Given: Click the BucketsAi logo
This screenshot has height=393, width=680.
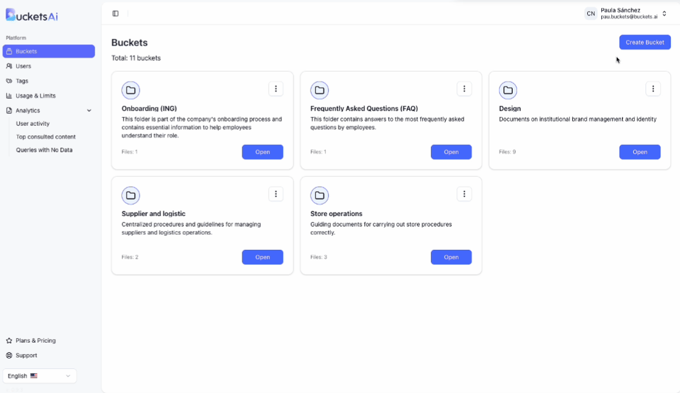Looking at the screenshot, I should [x=32, y=15].
